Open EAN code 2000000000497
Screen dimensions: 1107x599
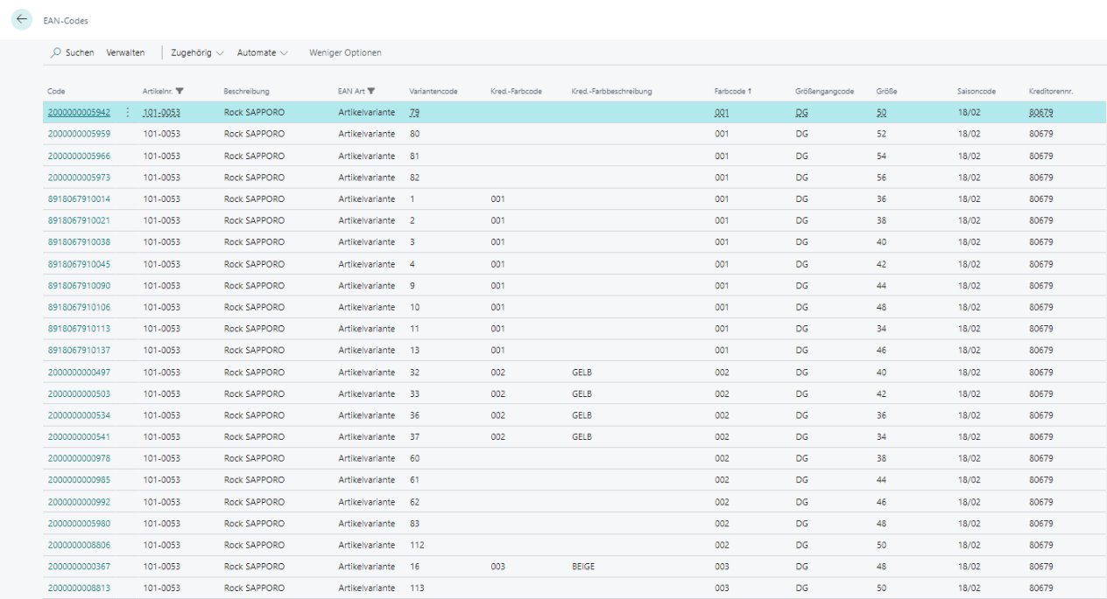[x=79, y=372]
